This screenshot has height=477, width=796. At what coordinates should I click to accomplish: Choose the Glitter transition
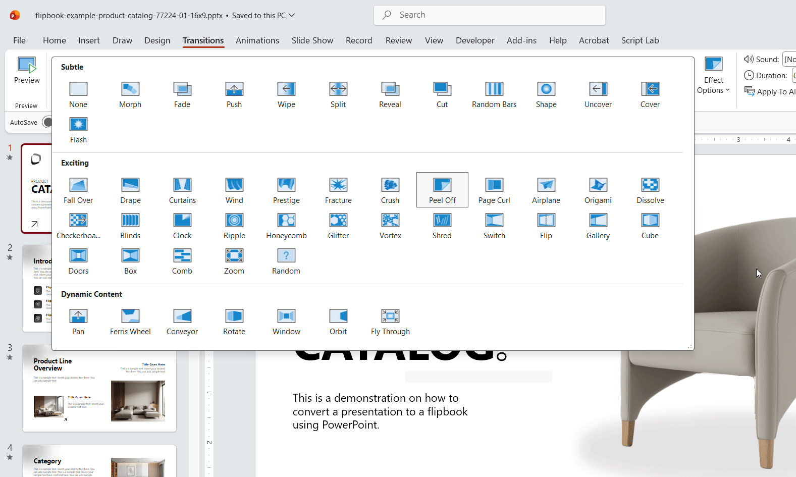pyautogui.click(x=338, y=226)
